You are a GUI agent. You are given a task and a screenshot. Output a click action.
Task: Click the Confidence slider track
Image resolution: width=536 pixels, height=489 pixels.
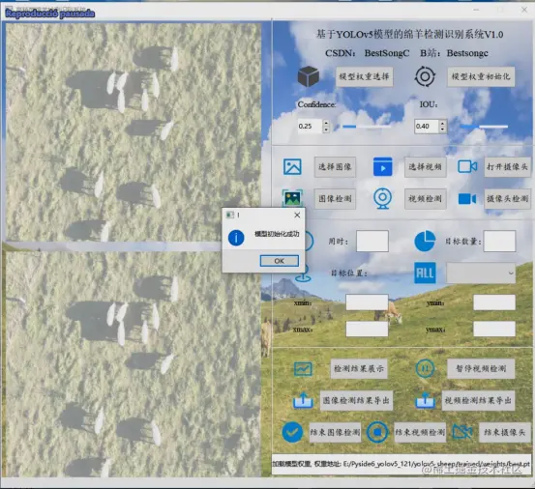[x=367, y=127]
